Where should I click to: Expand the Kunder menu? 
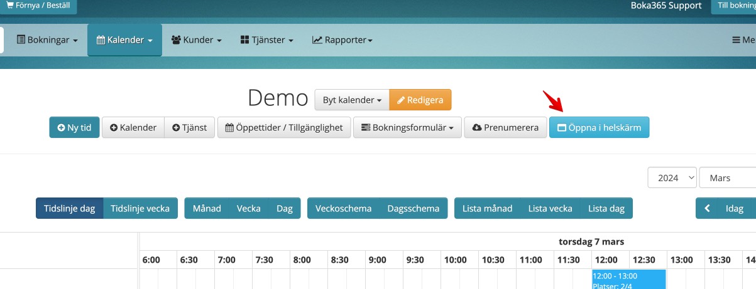[x=197, y=39]
